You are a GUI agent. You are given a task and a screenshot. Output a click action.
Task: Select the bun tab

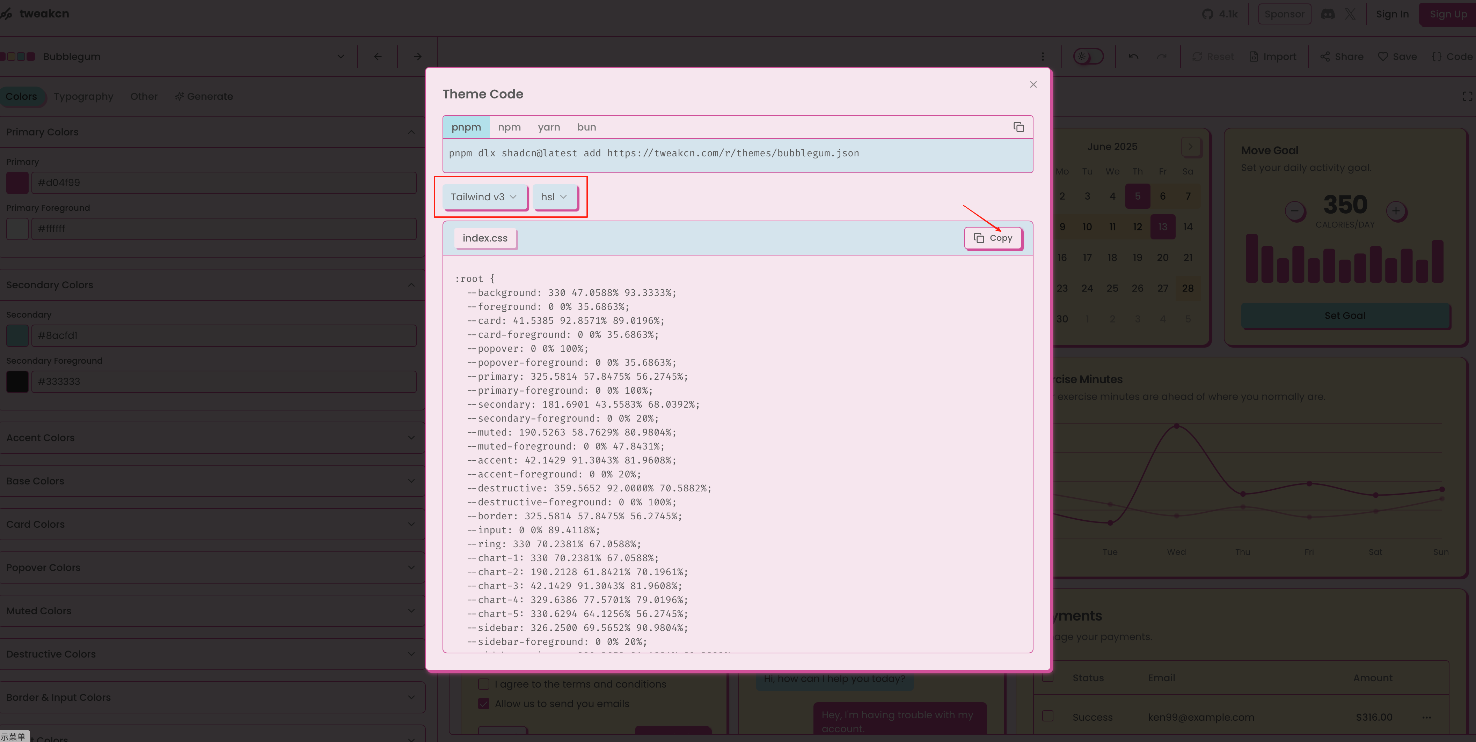tap(586, 127)
